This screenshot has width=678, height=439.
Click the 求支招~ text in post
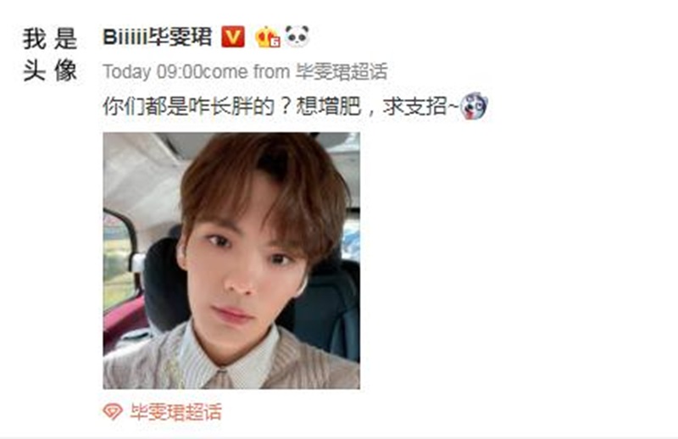click(420, 106)
